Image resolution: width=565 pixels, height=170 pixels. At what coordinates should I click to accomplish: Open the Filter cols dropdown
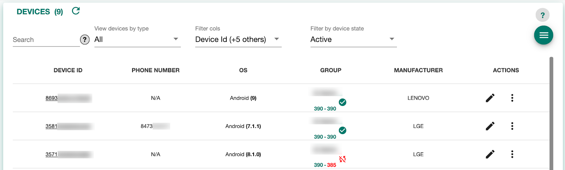pyautogui.click(x=238, y=39)
